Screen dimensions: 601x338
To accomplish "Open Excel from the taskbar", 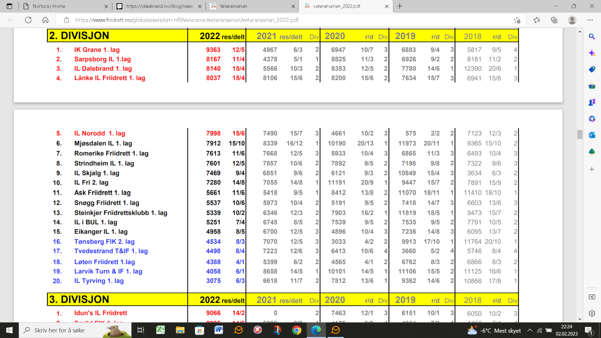I will click(161, 330).
